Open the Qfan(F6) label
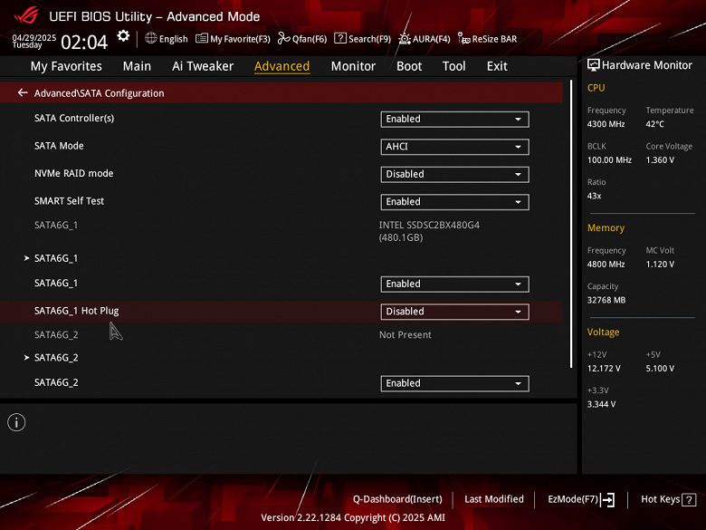 coord(310,39)
